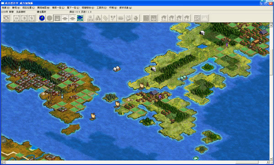Click the row of soldiers toolbar icon
Image resolution: width=274 pixels, height=165 pixels.
[x=120, y=18]
